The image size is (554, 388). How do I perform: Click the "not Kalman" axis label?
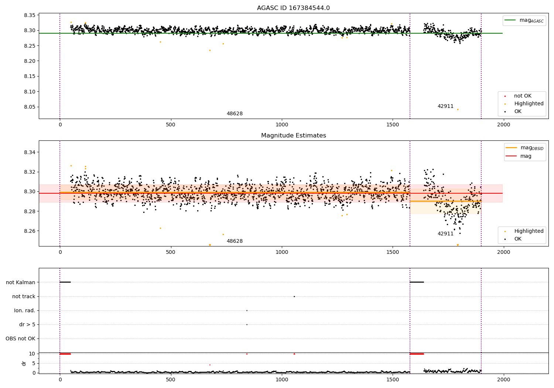(21, 282)
